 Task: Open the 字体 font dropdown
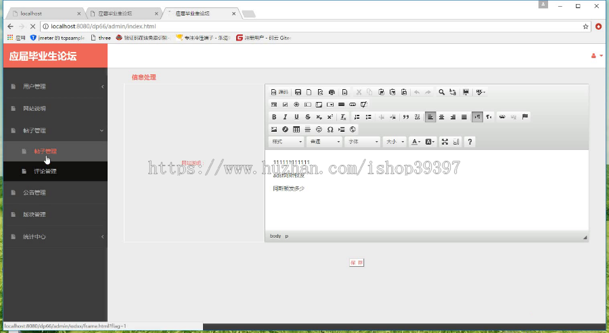point(363,142)
